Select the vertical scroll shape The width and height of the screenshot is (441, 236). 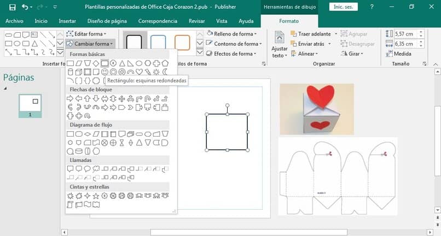click(x=71, y=204)
